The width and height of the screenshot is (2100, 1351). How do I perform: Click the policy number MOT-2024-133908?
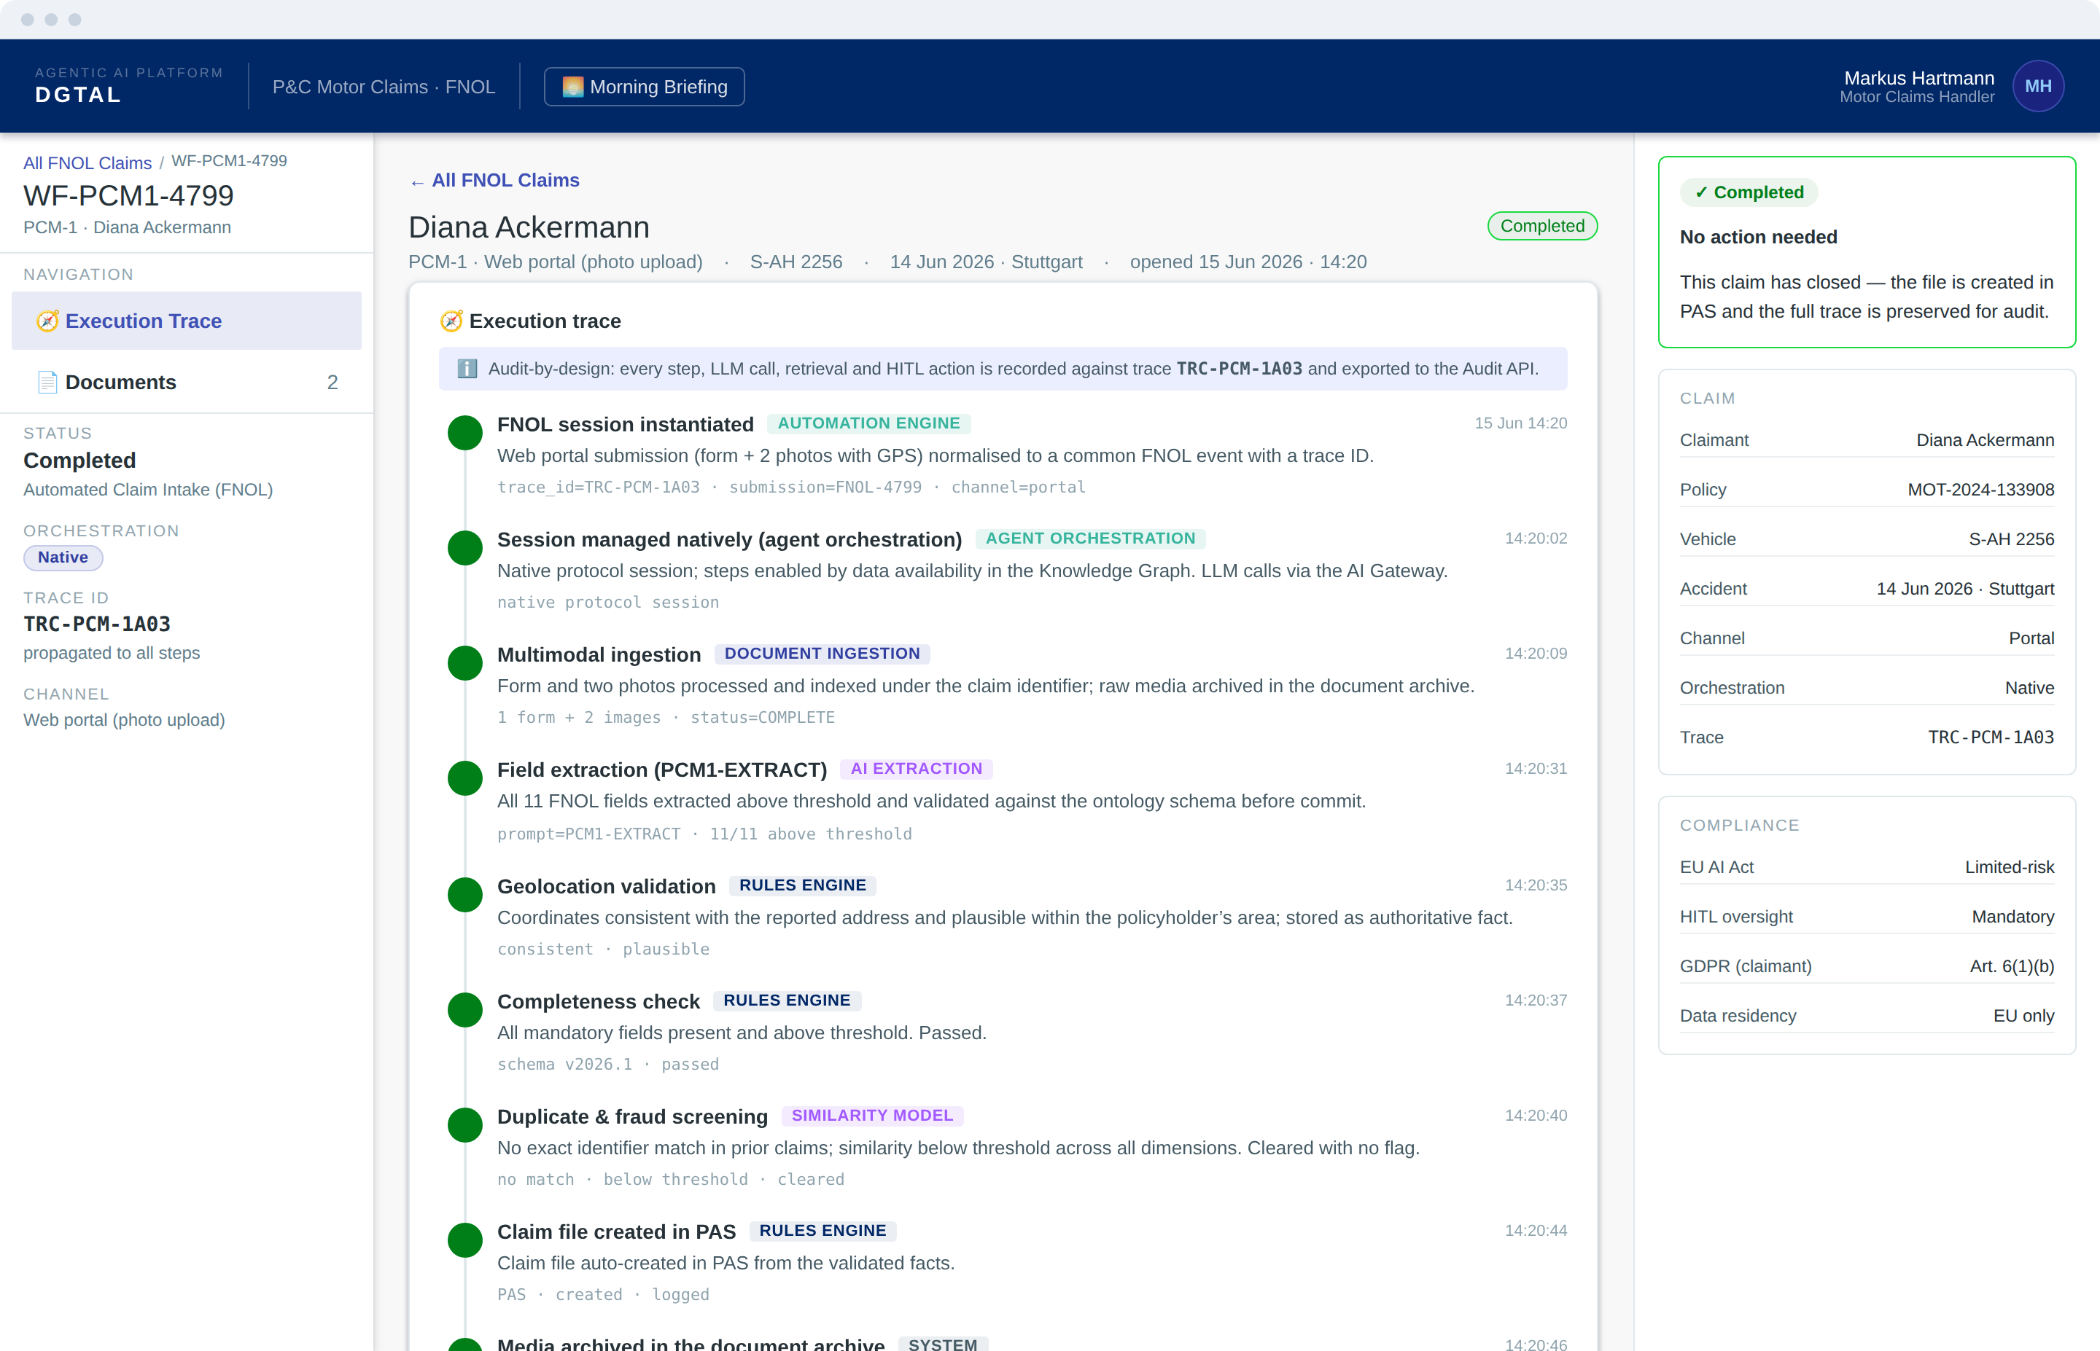click(1980, 490)
